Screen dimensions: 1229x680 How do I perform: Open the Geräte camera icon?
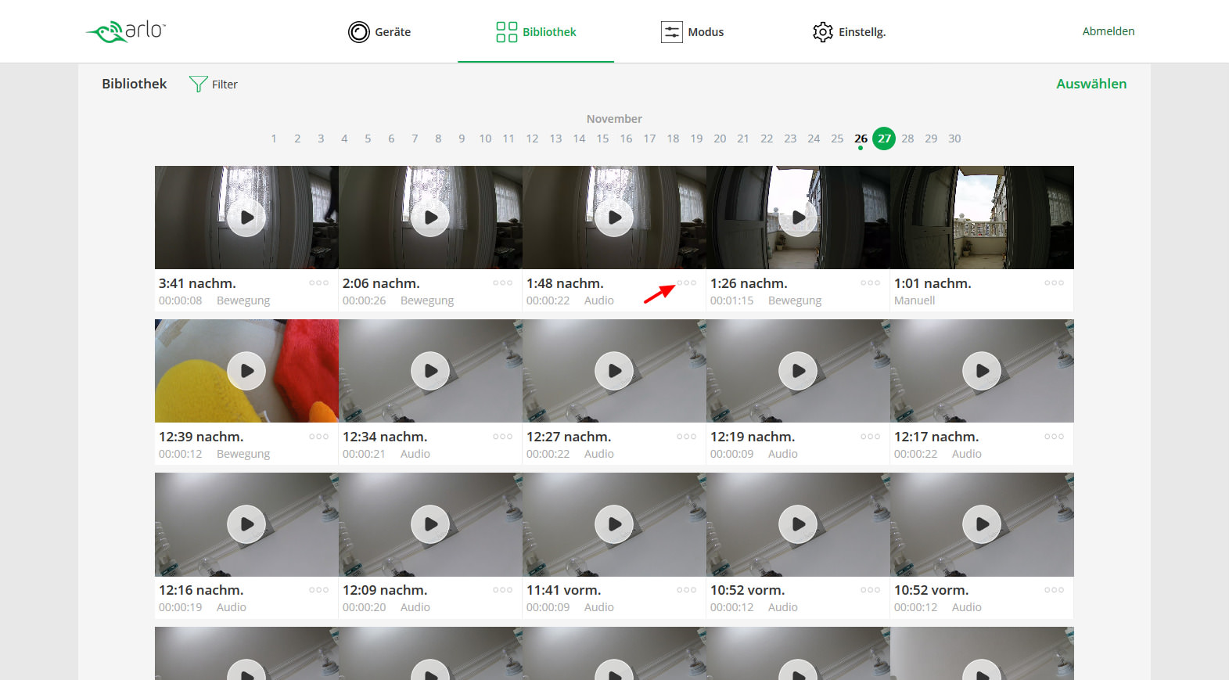tap(358, 32)
